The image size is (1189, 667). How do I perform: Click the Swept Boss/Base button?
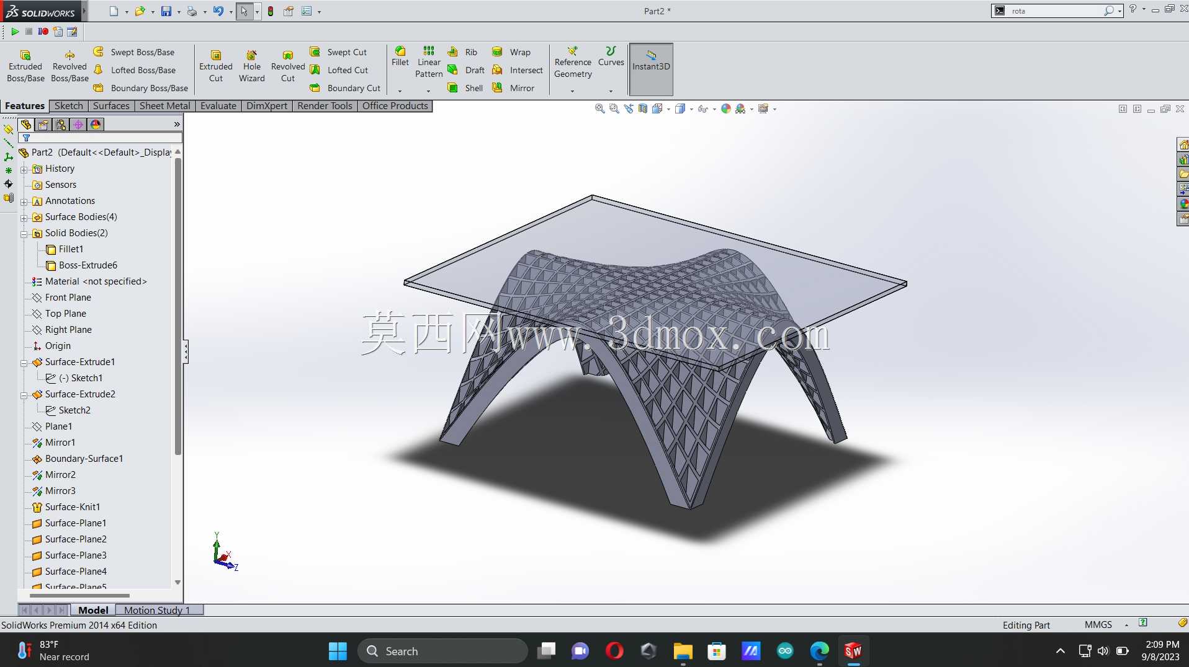(134, 52)
